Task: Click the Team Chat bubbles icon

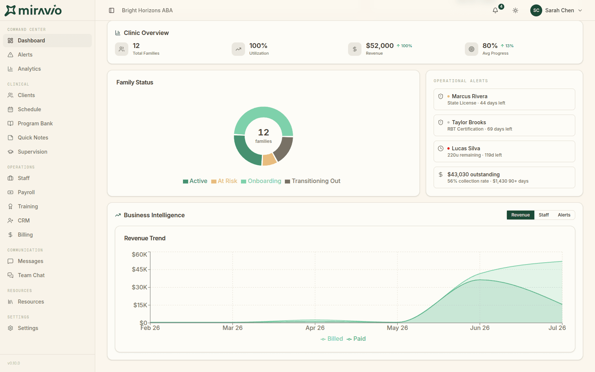Action: [x=10, y=275]
